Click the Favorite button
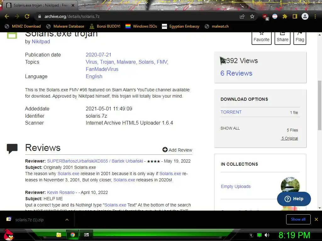The width and height of the screenshot is (322, 241). coord(261,38)
